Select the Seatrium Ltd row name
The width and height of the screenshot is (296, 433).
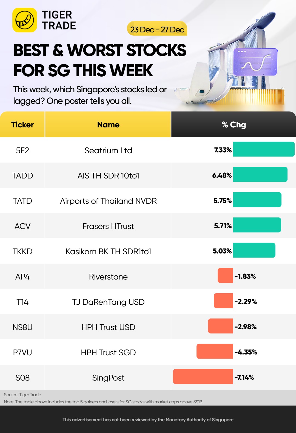pyautogui.click(x=108, y=150)
